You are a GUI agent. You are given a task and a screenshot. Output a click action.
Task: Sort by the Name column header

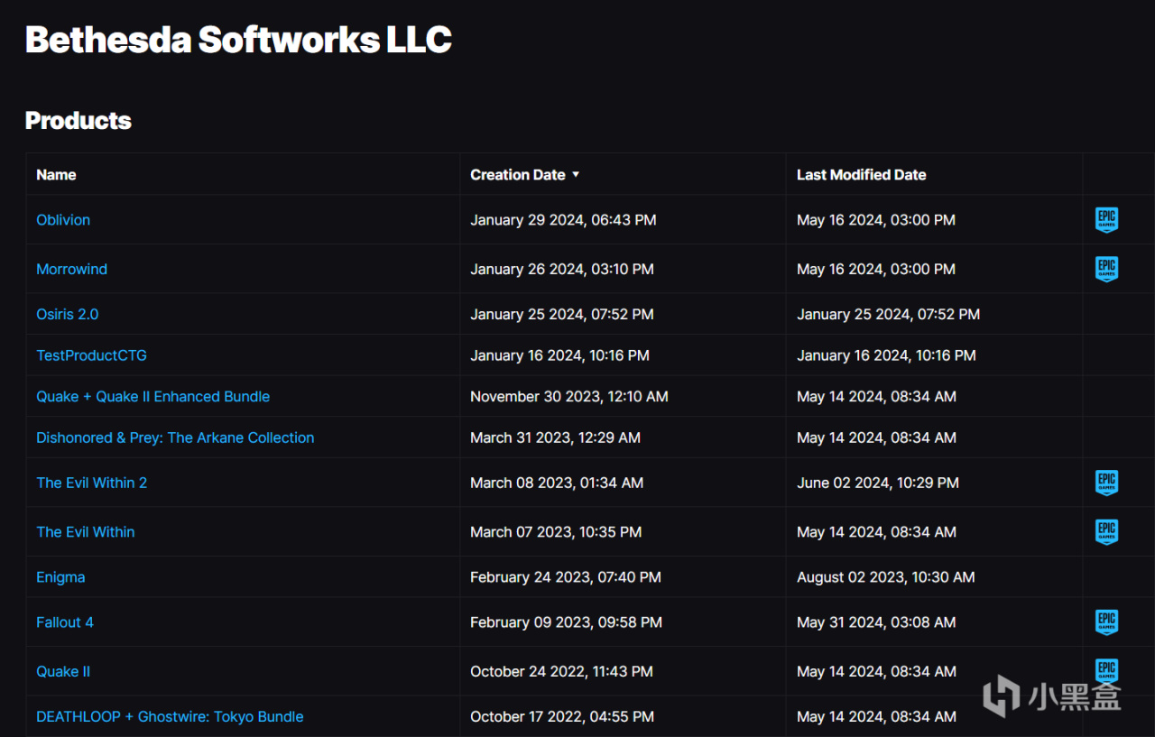[x=56, y=175]
